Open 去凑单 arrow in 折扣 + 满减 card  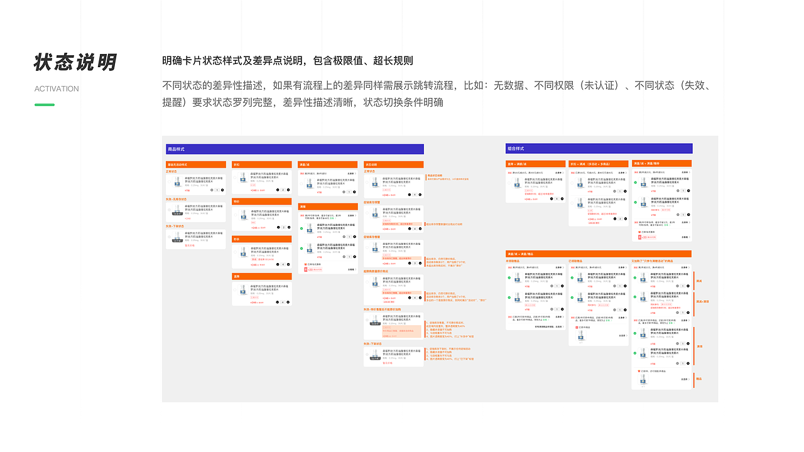point(626,173)
